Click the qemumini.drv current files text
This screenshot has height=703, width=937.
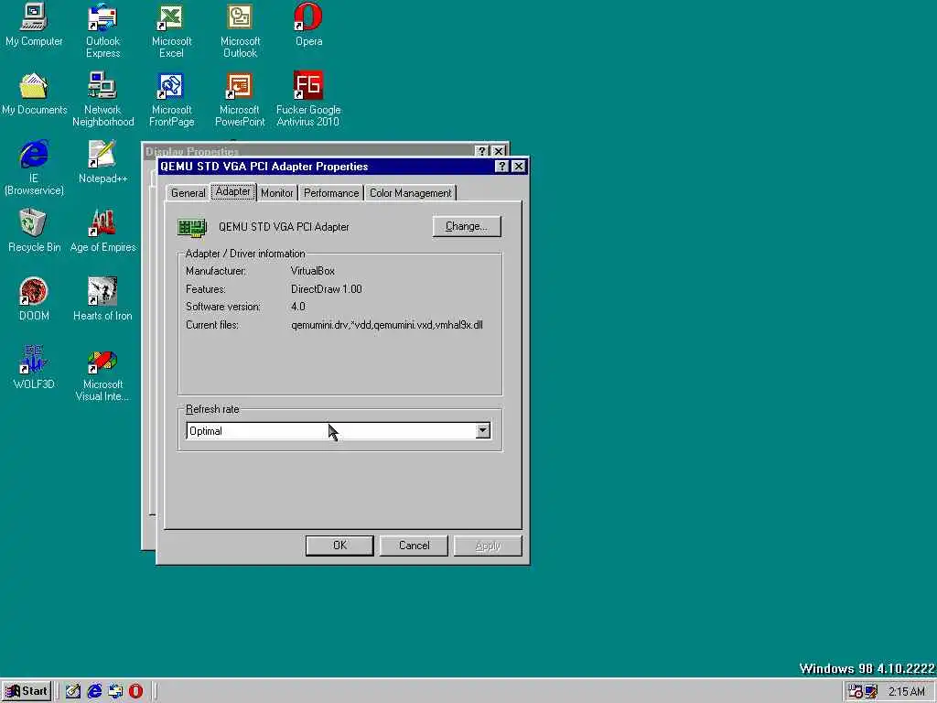point(387,325)
